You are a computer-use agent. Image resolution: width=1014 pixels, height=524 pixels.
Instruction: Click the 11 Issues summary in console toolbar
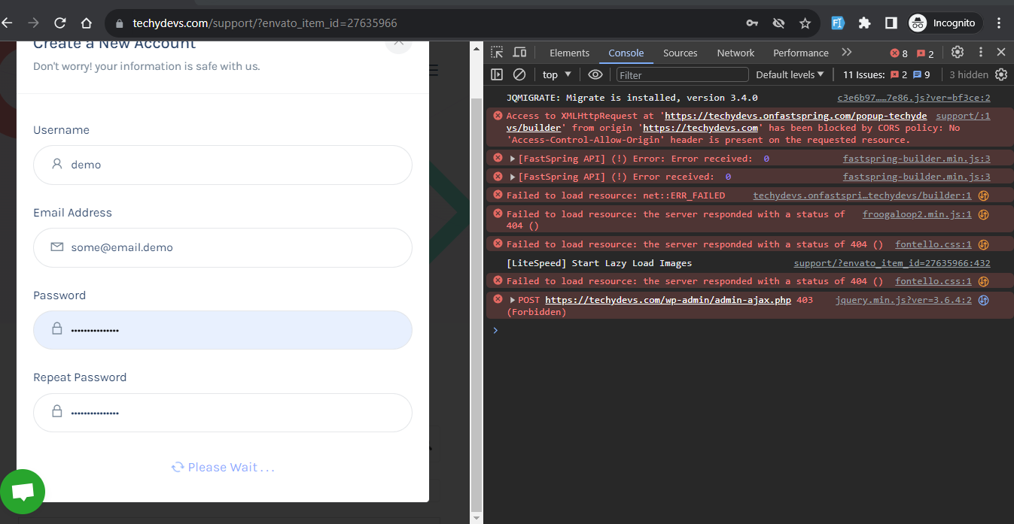(x=887, y=74)
